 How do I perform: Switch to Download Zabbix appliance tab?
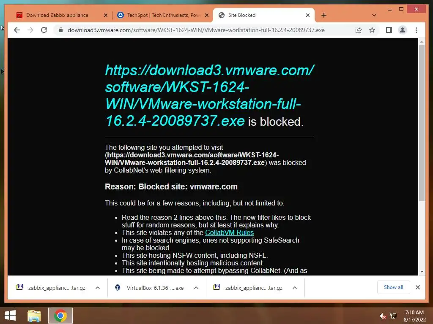tap(57, 15)
